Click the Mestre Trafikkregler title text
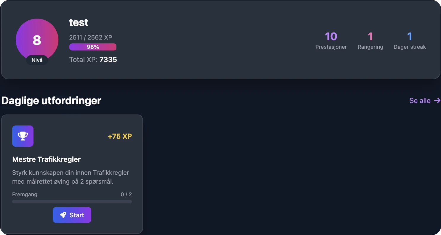The image size is (441, 235). pyautogui.click(x=46, y=159)
